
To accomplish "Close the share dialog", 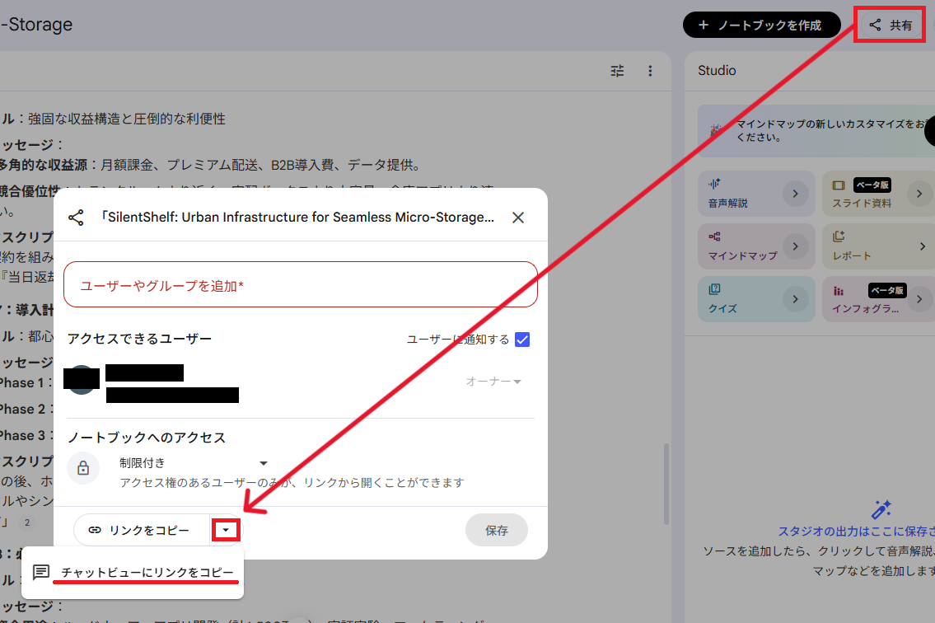I will coord(518,218).
